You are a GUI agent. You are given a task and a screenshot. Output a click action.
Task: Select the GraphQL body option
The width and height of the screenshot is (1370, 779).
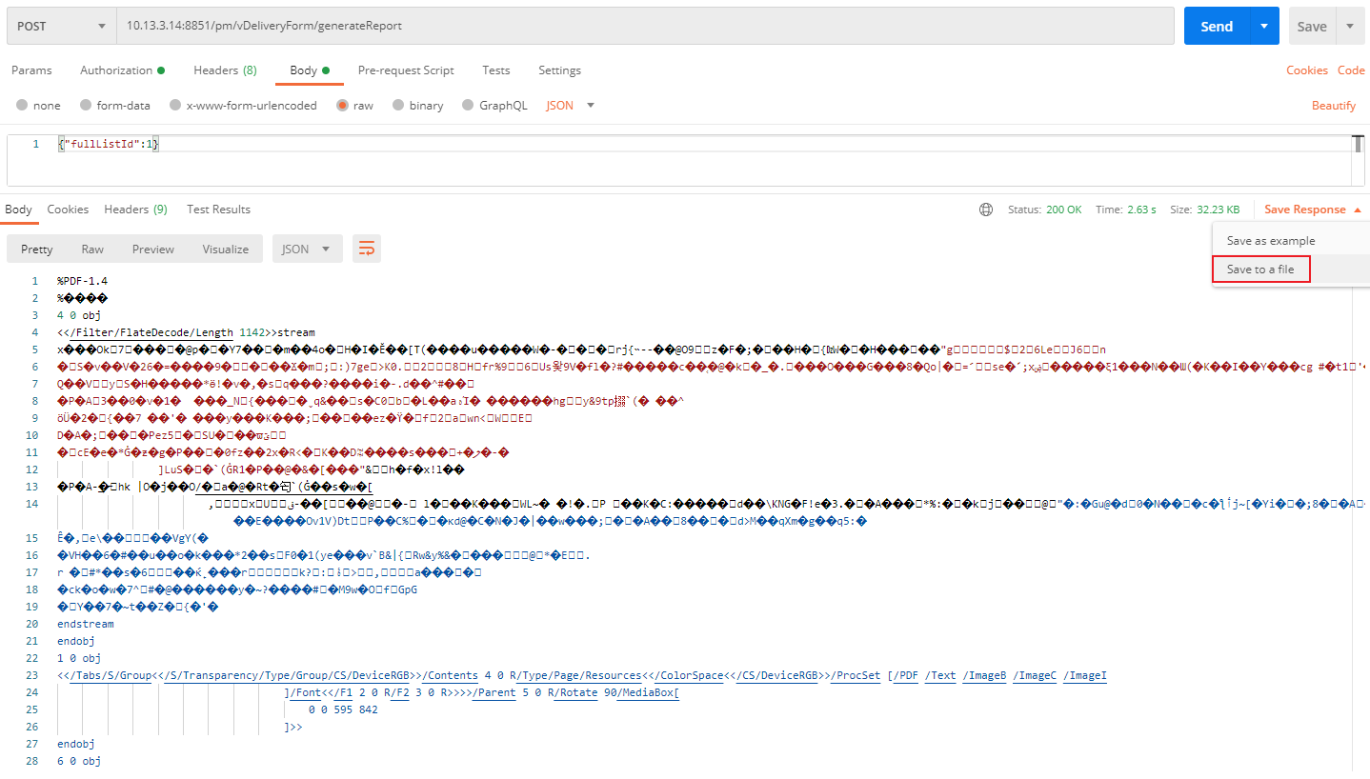[x=494, y=105]
